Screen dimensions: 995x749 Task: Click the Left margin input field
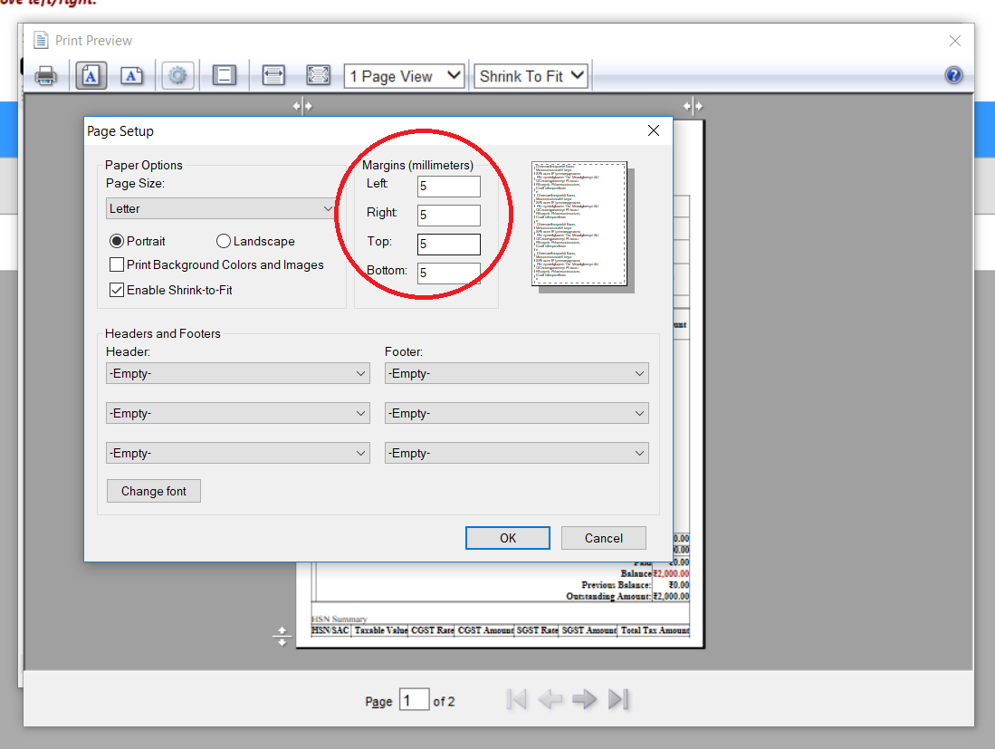[x=449, y=186]
